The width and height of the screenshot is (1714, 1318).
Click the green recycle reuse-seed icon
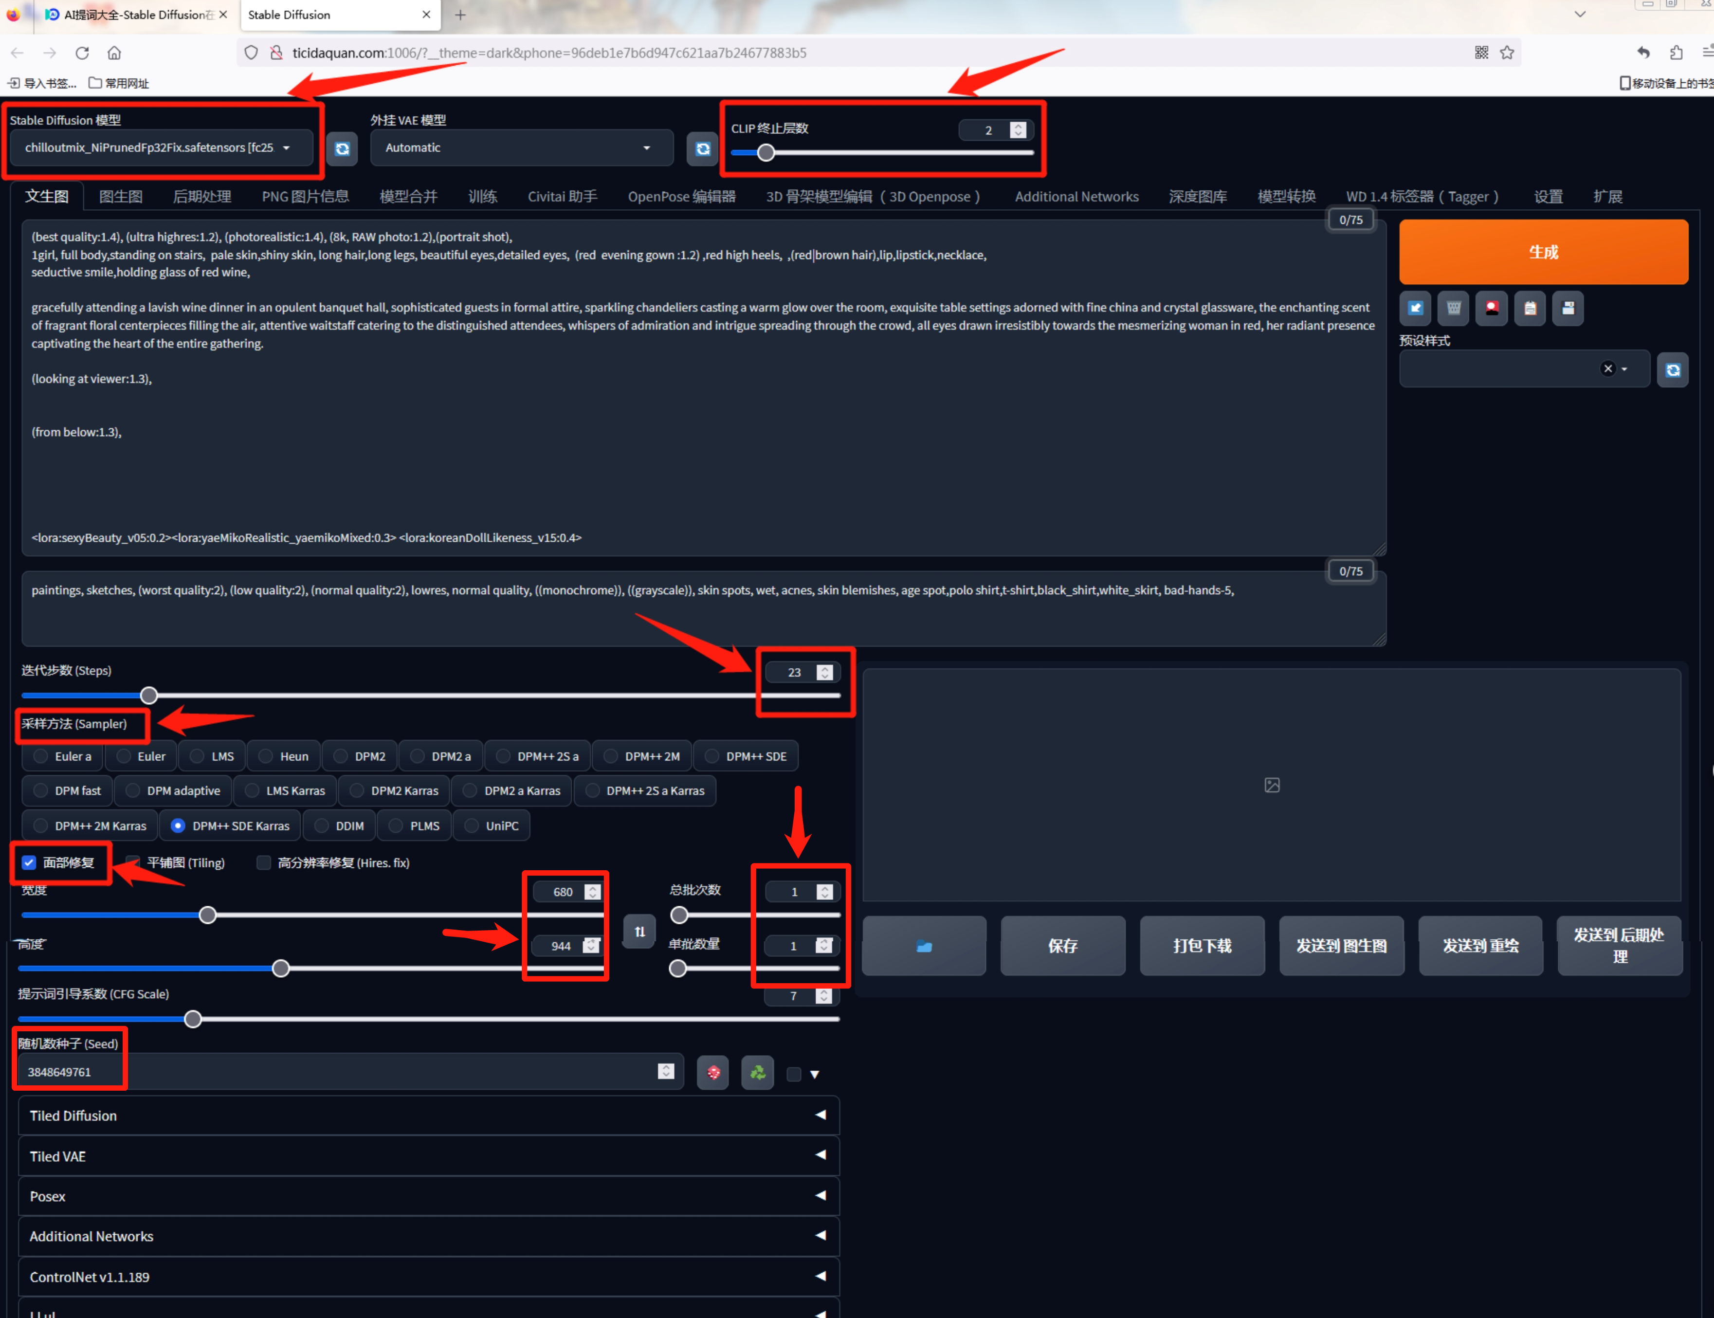click(x=757, y=1072)
